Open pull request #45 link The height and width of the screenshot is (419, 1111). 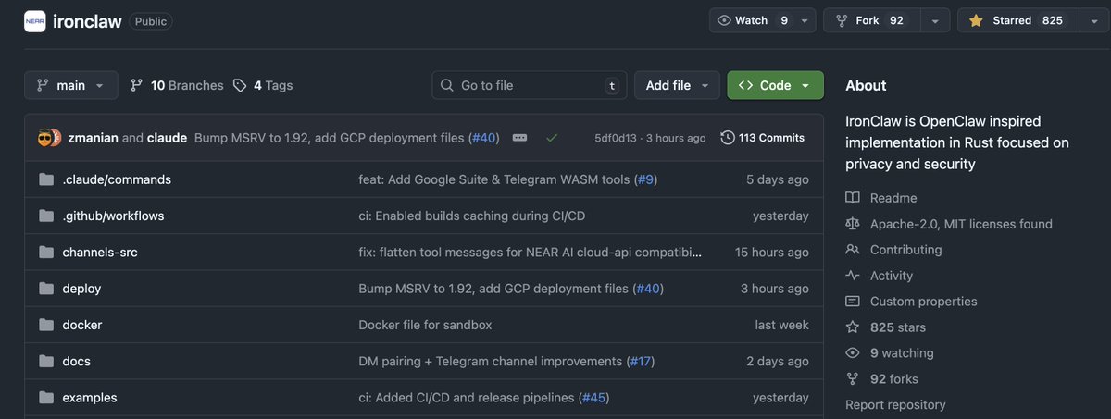593,398
